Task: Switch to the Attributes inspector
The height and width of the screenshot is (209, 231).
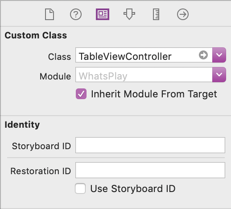Action: pyautogui.click(x=129, y=14)
